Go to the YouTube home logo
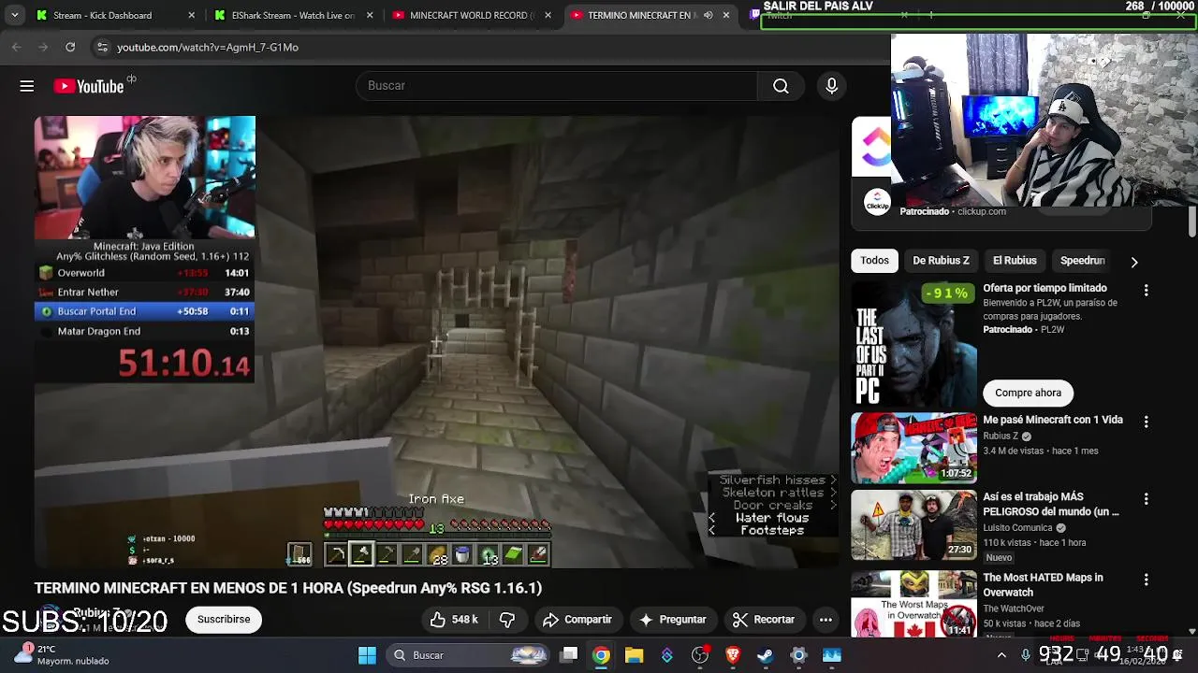Screen dimensions: 1198x673 (x=89, y=86)
